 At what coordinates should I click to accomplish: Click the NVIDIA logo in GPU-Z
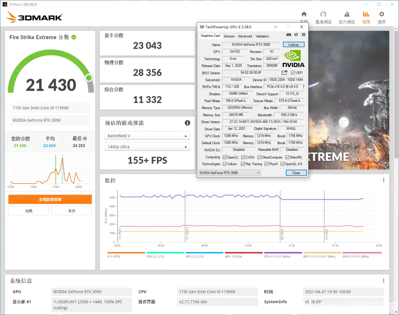pos(293,59)
